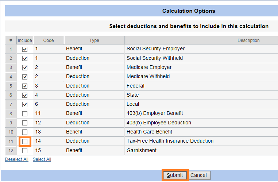This screenshot has height=182, width=278.
Task: Click the Select All link
Action: 42,159
